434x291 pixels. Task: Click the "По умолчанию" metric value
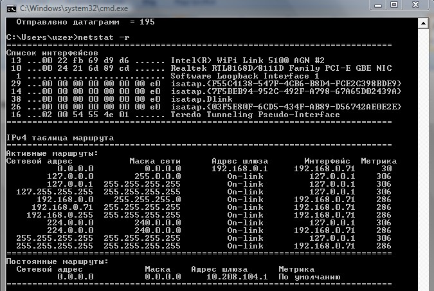pos(309,277)
